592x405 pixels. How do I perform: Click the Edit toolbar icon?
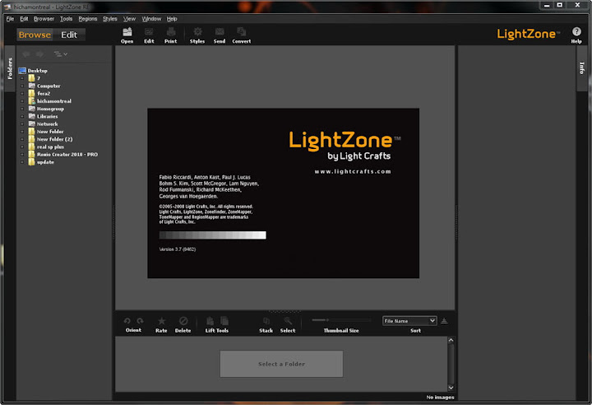149,32
